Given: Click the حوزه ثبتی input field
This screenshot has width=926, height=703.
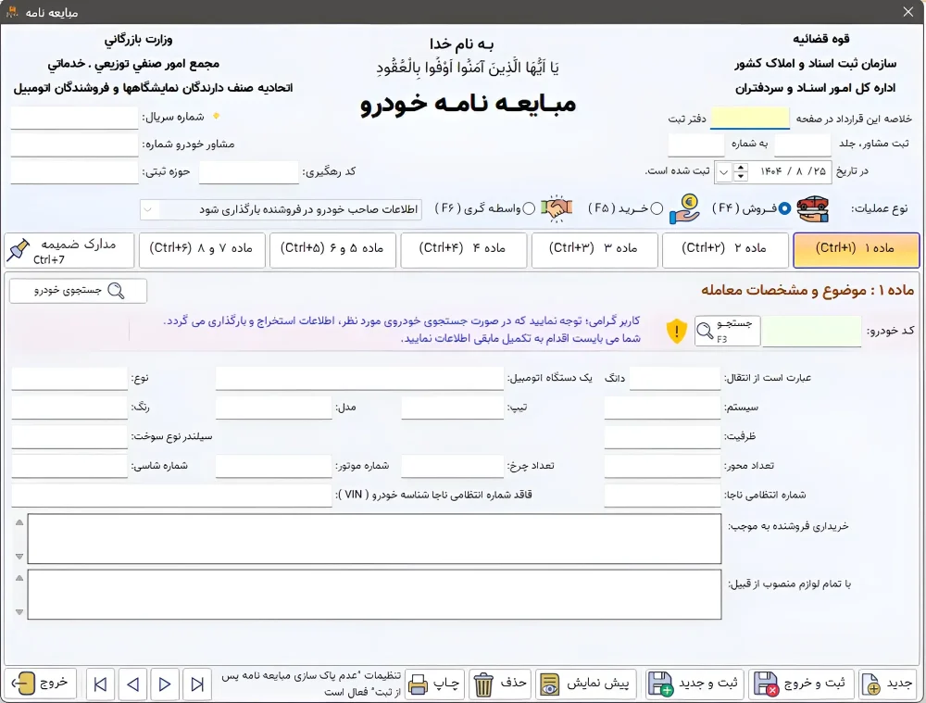Looking at the screenshot, I should [x=74, y=172].
